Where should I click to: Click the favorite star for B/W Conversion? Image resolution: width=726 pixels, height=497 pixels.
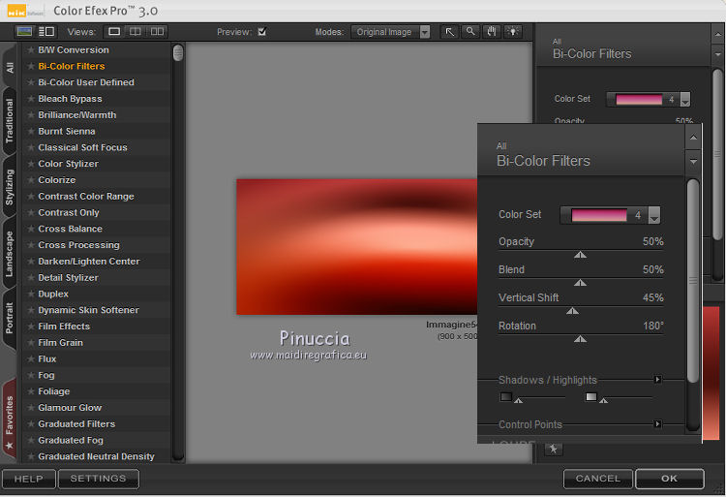coord(31,50)
